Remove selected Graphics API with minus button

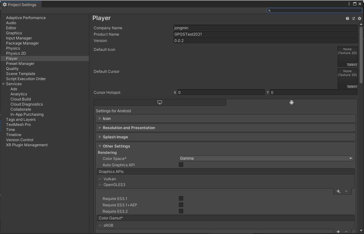tap(346, 191)
